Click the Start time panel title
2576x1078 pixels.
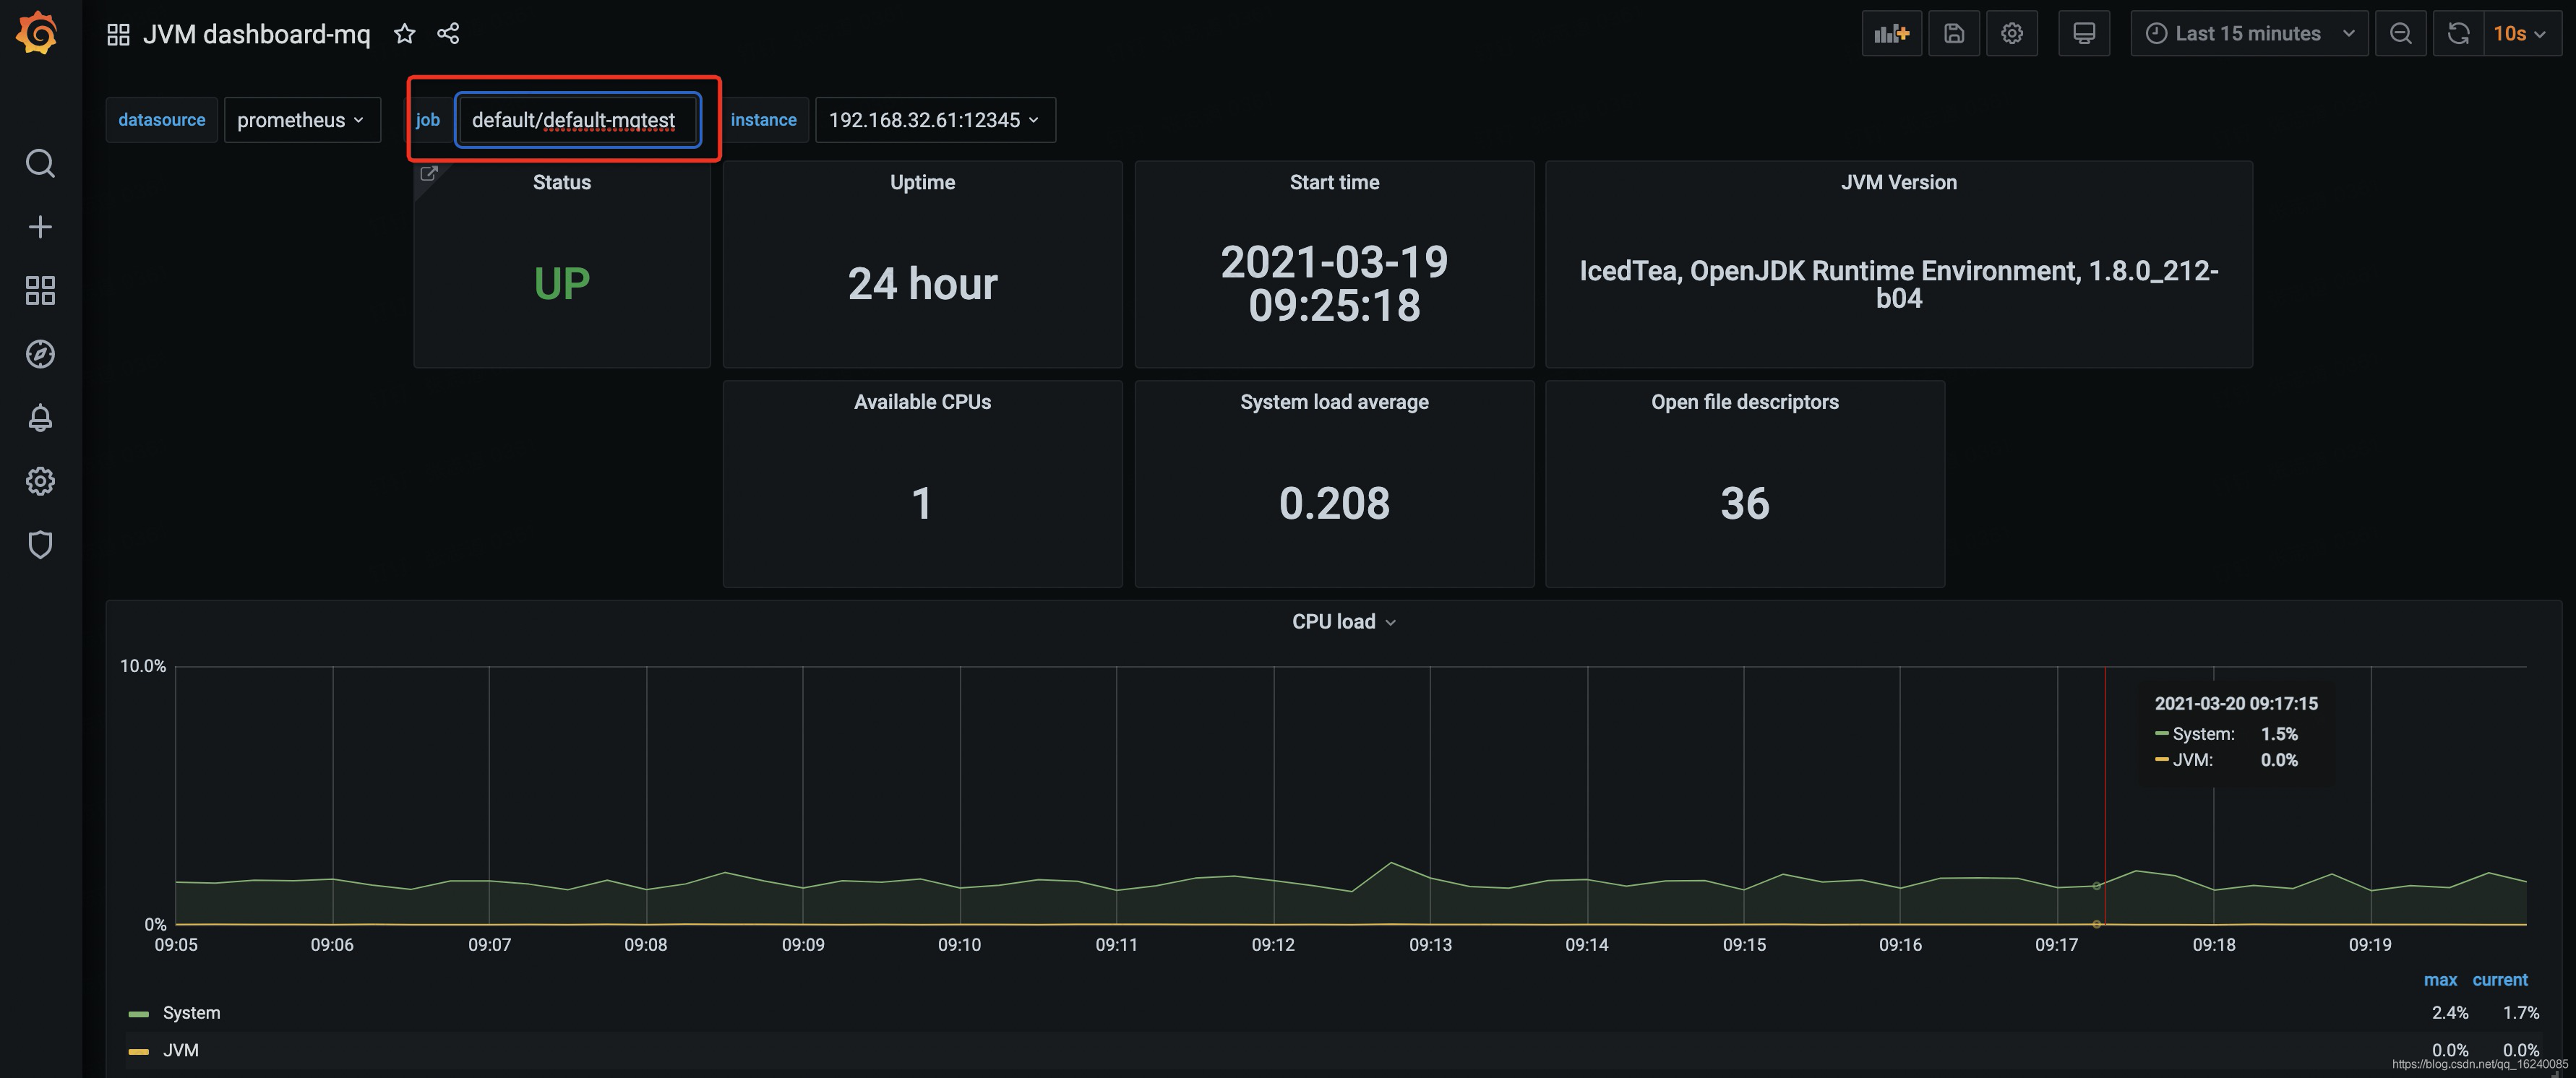(x=1334, y=182)
